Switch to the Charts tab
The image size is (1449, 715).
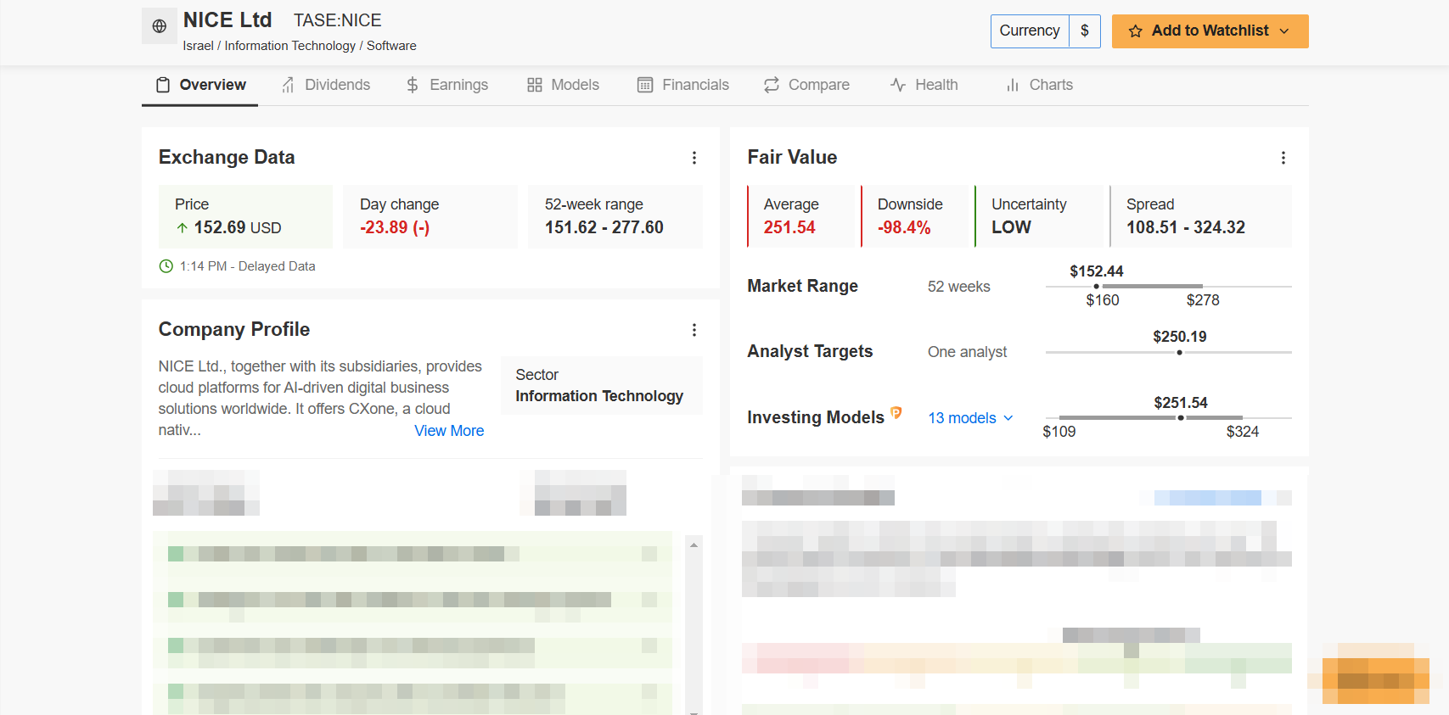1040,85
